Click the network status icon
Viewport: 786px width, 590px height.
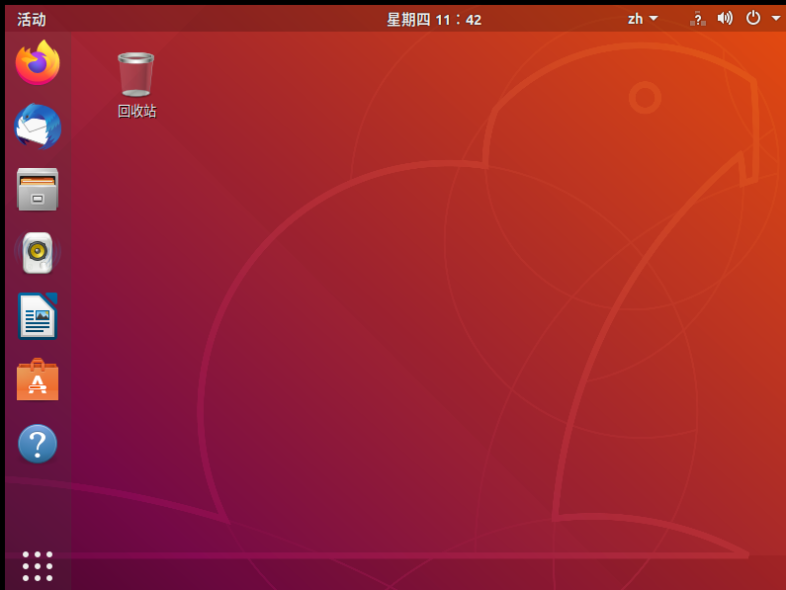(x=697, y=19)
